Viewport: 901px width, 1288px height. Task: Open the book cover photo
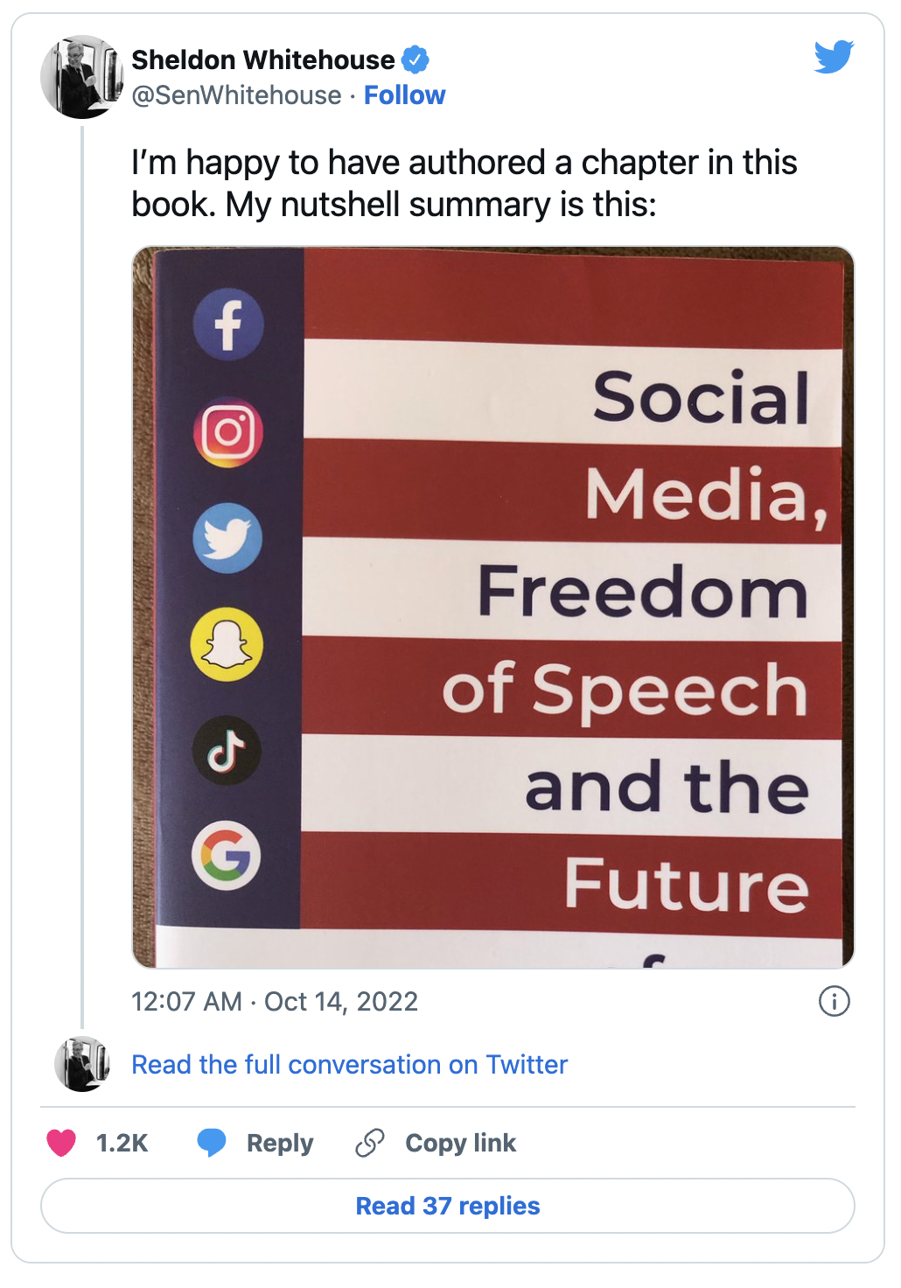493,607
